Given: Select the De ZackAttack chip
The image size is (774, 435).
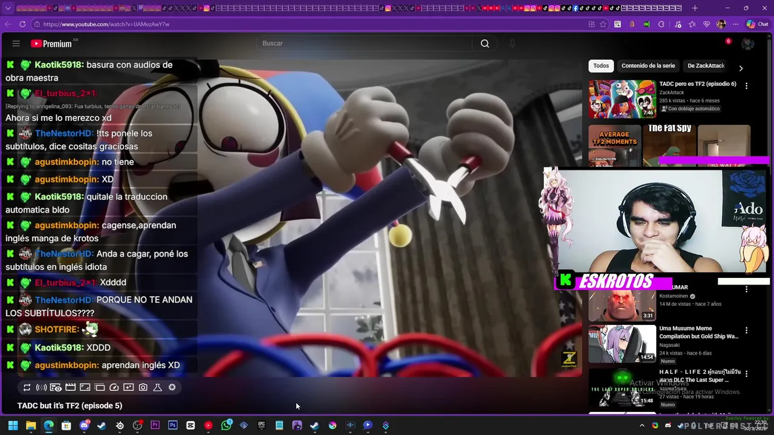Looking at the screenshot, I should point(706,66).
